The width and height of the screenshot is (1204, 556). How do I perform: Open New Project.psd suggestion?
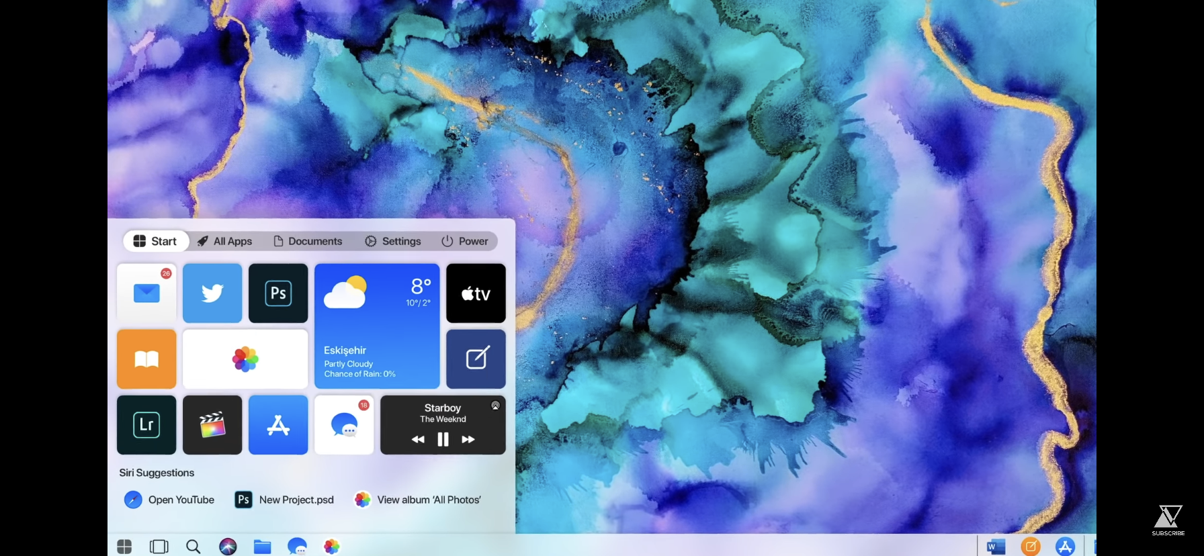(284, 500)
